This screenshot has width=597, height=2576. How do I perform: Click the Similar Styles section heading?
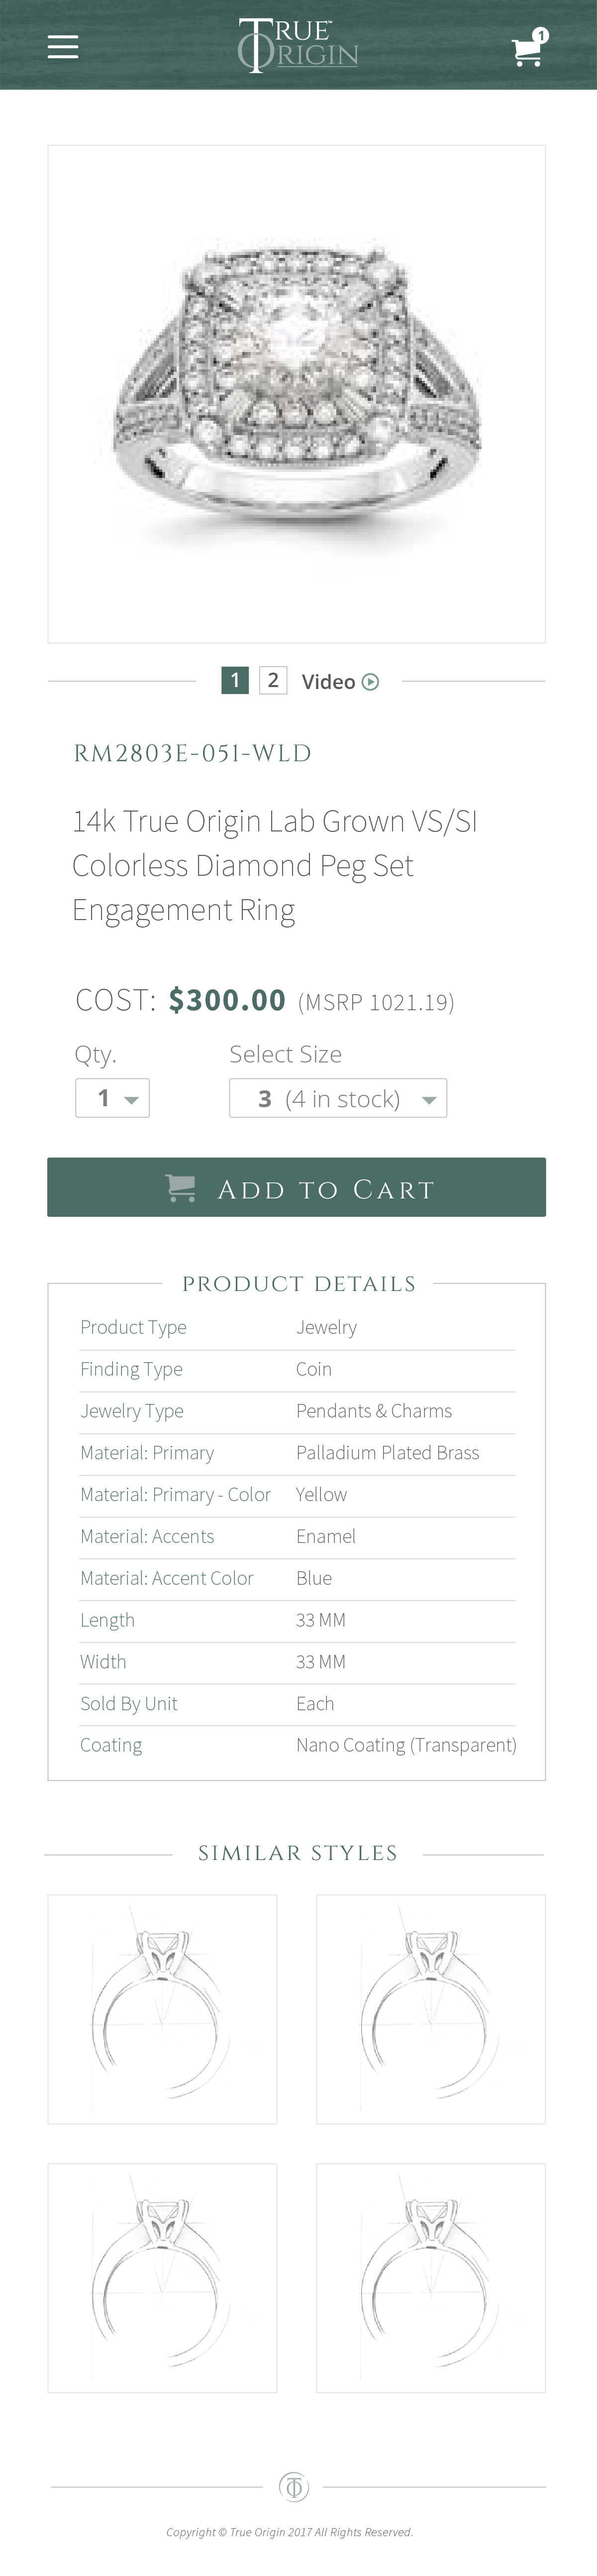(x=297, y=1852)
